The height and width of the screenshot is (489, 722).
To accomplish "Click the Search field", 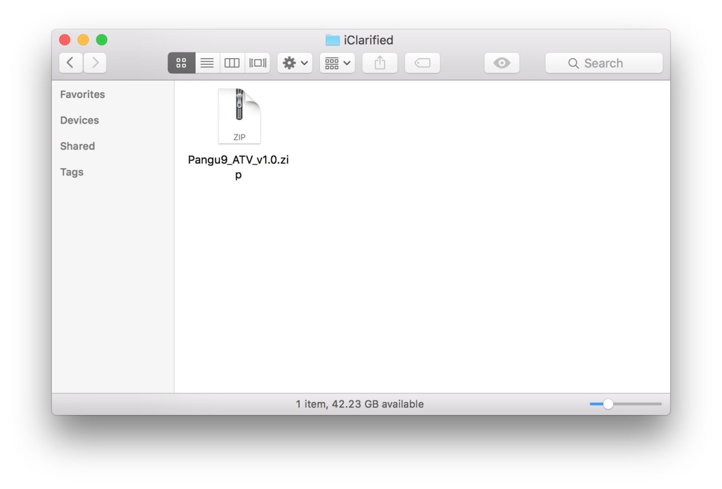I will (604, 63).
